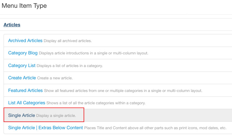The width and height of the screenshot is (232, 136).
Task: Click the 'Display a single article.' description
Action: pos(56,116)
